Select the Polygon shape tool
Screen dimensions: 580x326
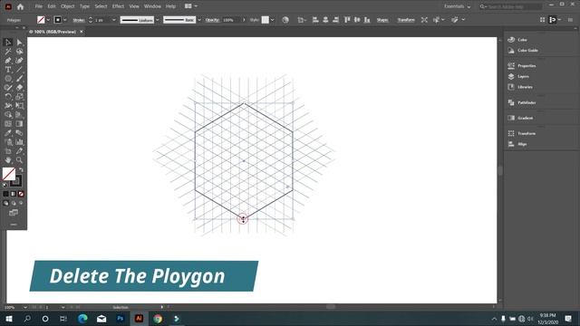pos(8,79)
